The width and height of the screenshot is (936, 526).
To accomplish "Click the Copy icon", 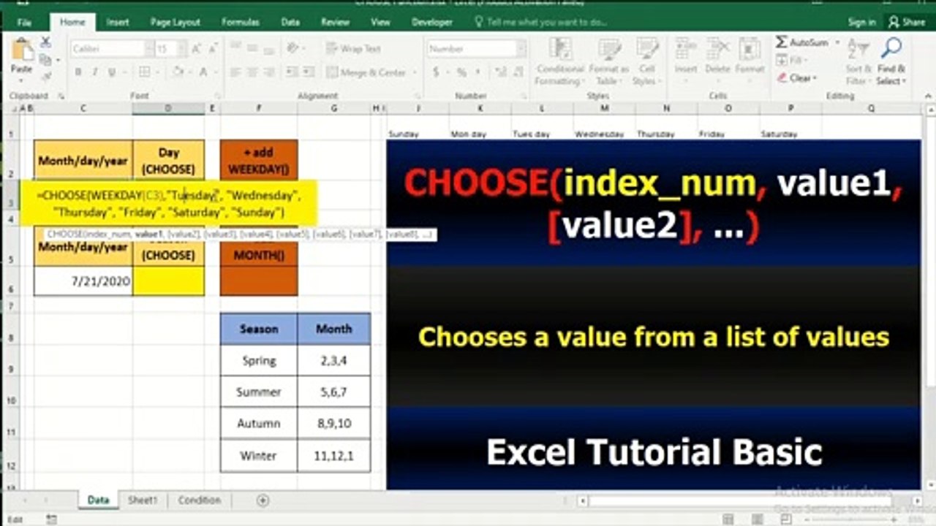I will 45,58.
